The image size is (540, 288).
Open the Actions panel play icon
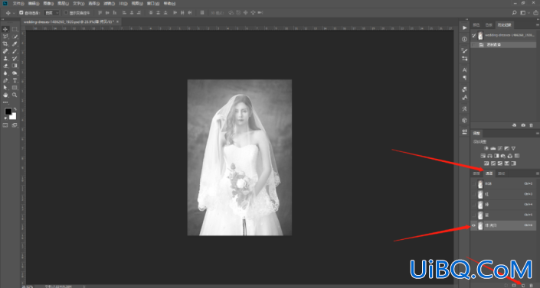(464, 28)
